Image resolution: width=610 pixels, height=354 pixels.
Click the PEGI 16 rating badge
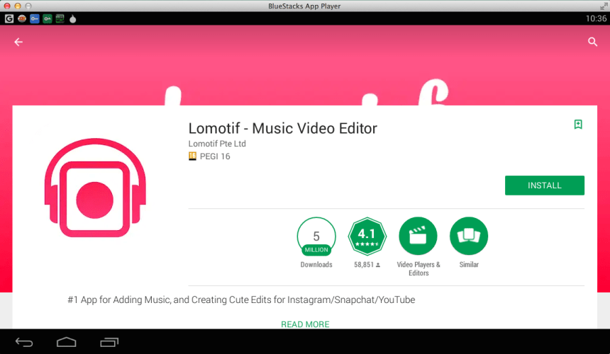coord(209,156)
